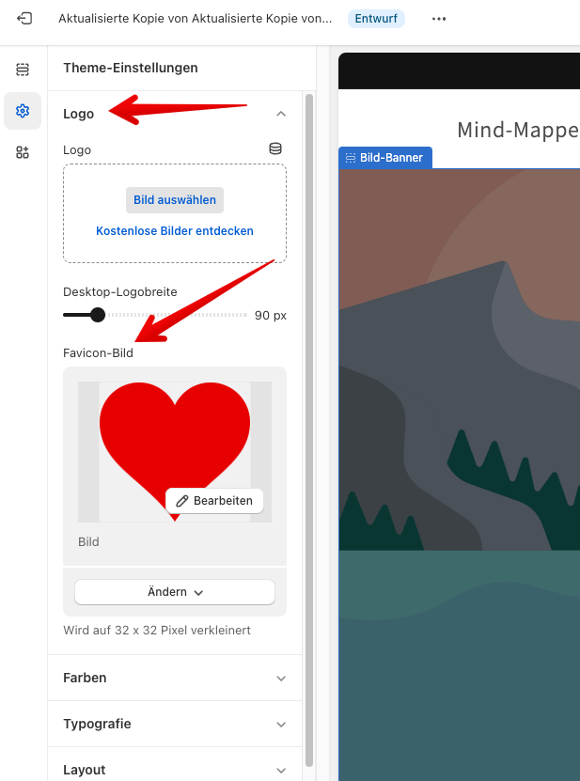Open the Ändern dropdown button
The width and height of the screenshot is (580, 781).
click(x=175, y=592)
